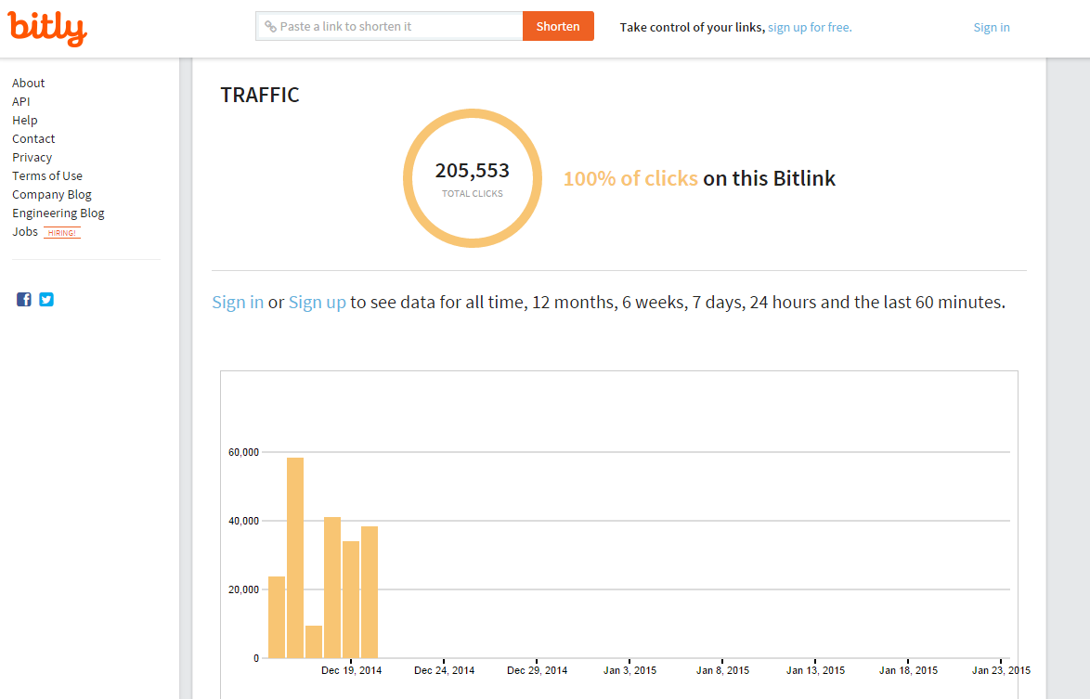
Task: Click the Sign up link above chart
Action: coord(318,302)
